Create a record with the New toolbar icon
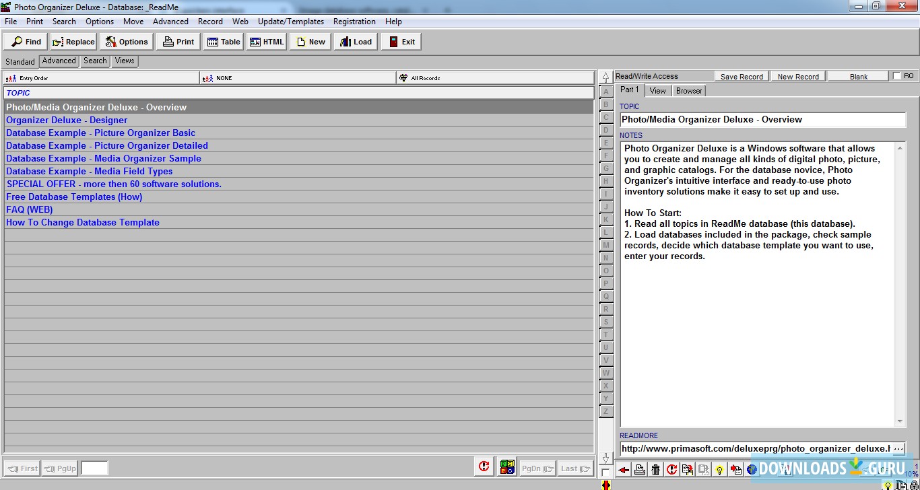This screenshot has width=920, height=490. [x=310, y=41]
